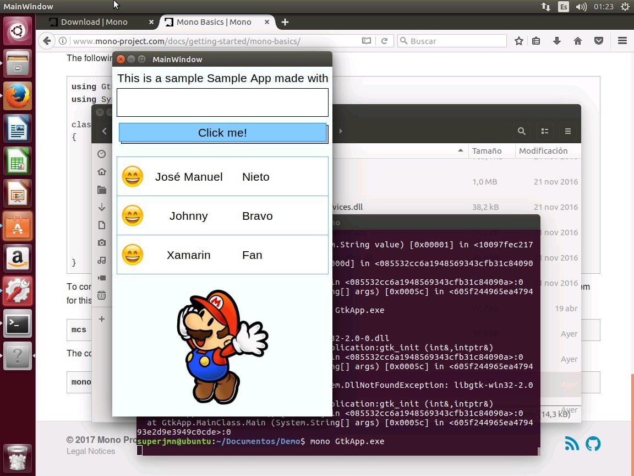The width and height of the screenshot is (634, 476).
Task: Bookmark this page with star icon
Action: pos(519,41)
